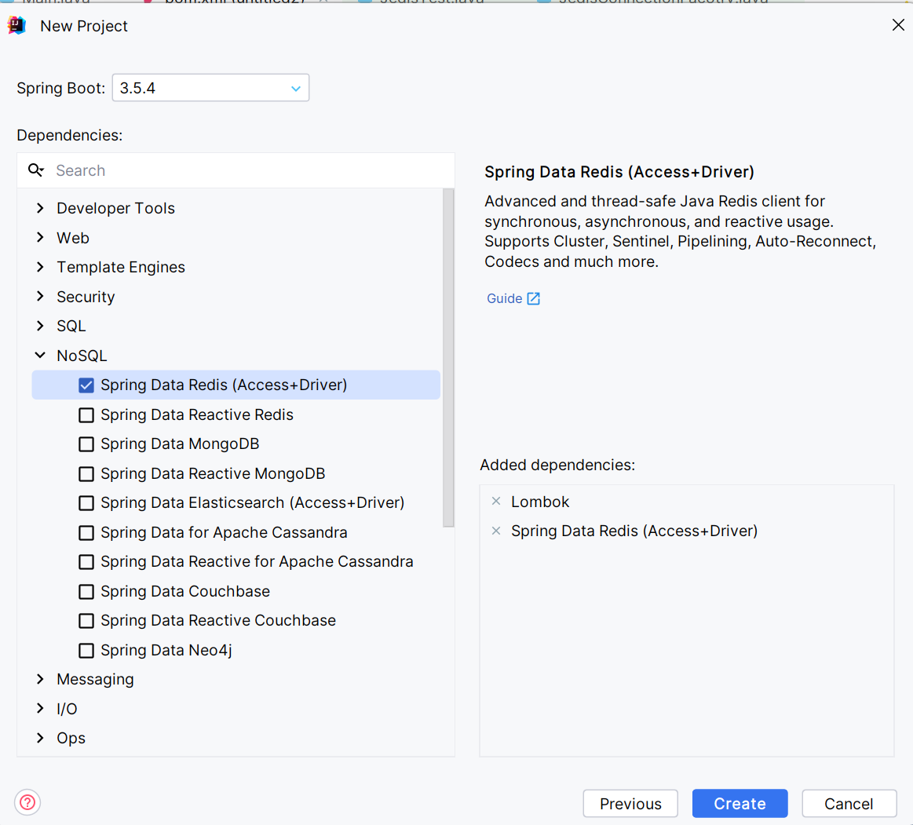Select the Spring Data Couchbase row label

point(185,592)
